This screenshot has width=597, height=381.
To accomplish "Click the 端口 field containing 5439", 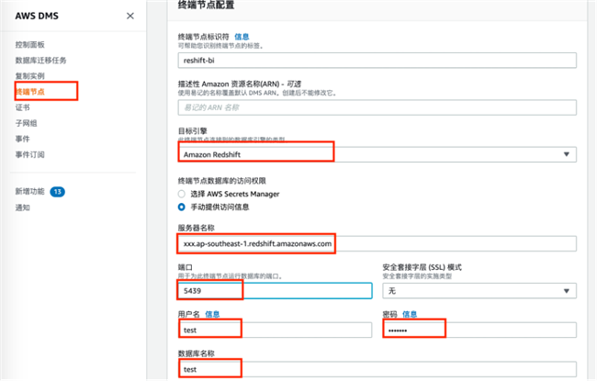I will (x=275, y=291).
